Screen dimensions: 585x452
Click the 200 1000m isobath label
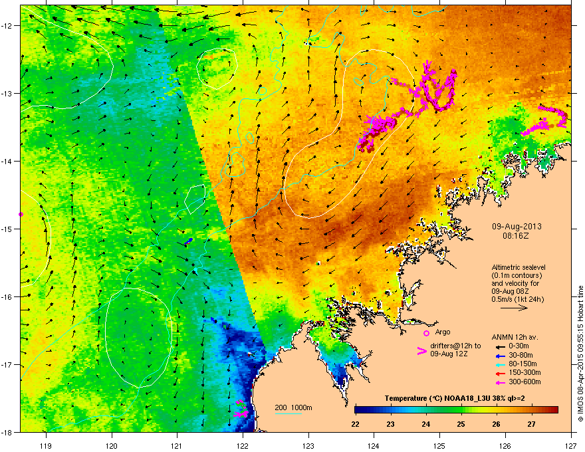[x=293, y=407]
